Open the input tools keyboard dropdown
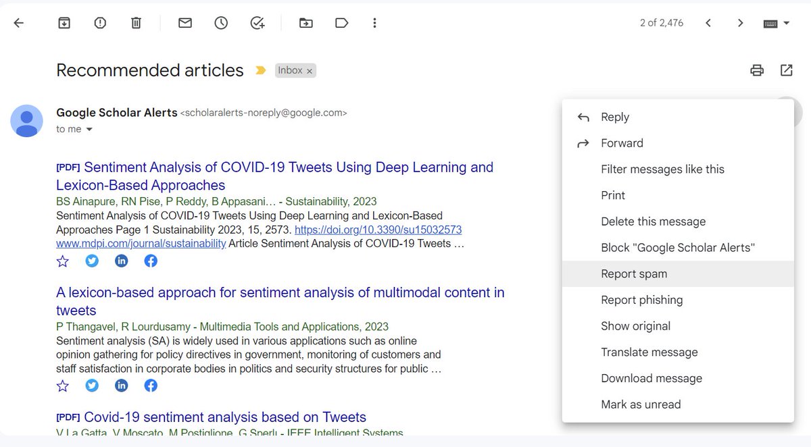811x447 pixels. (x=777, y=23)
